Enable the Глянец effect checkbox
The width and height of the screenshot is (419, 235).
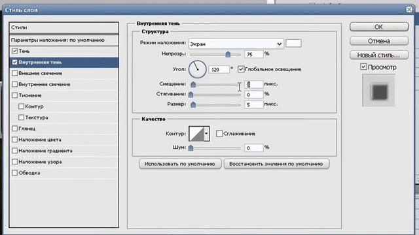(x=14, y=129)
